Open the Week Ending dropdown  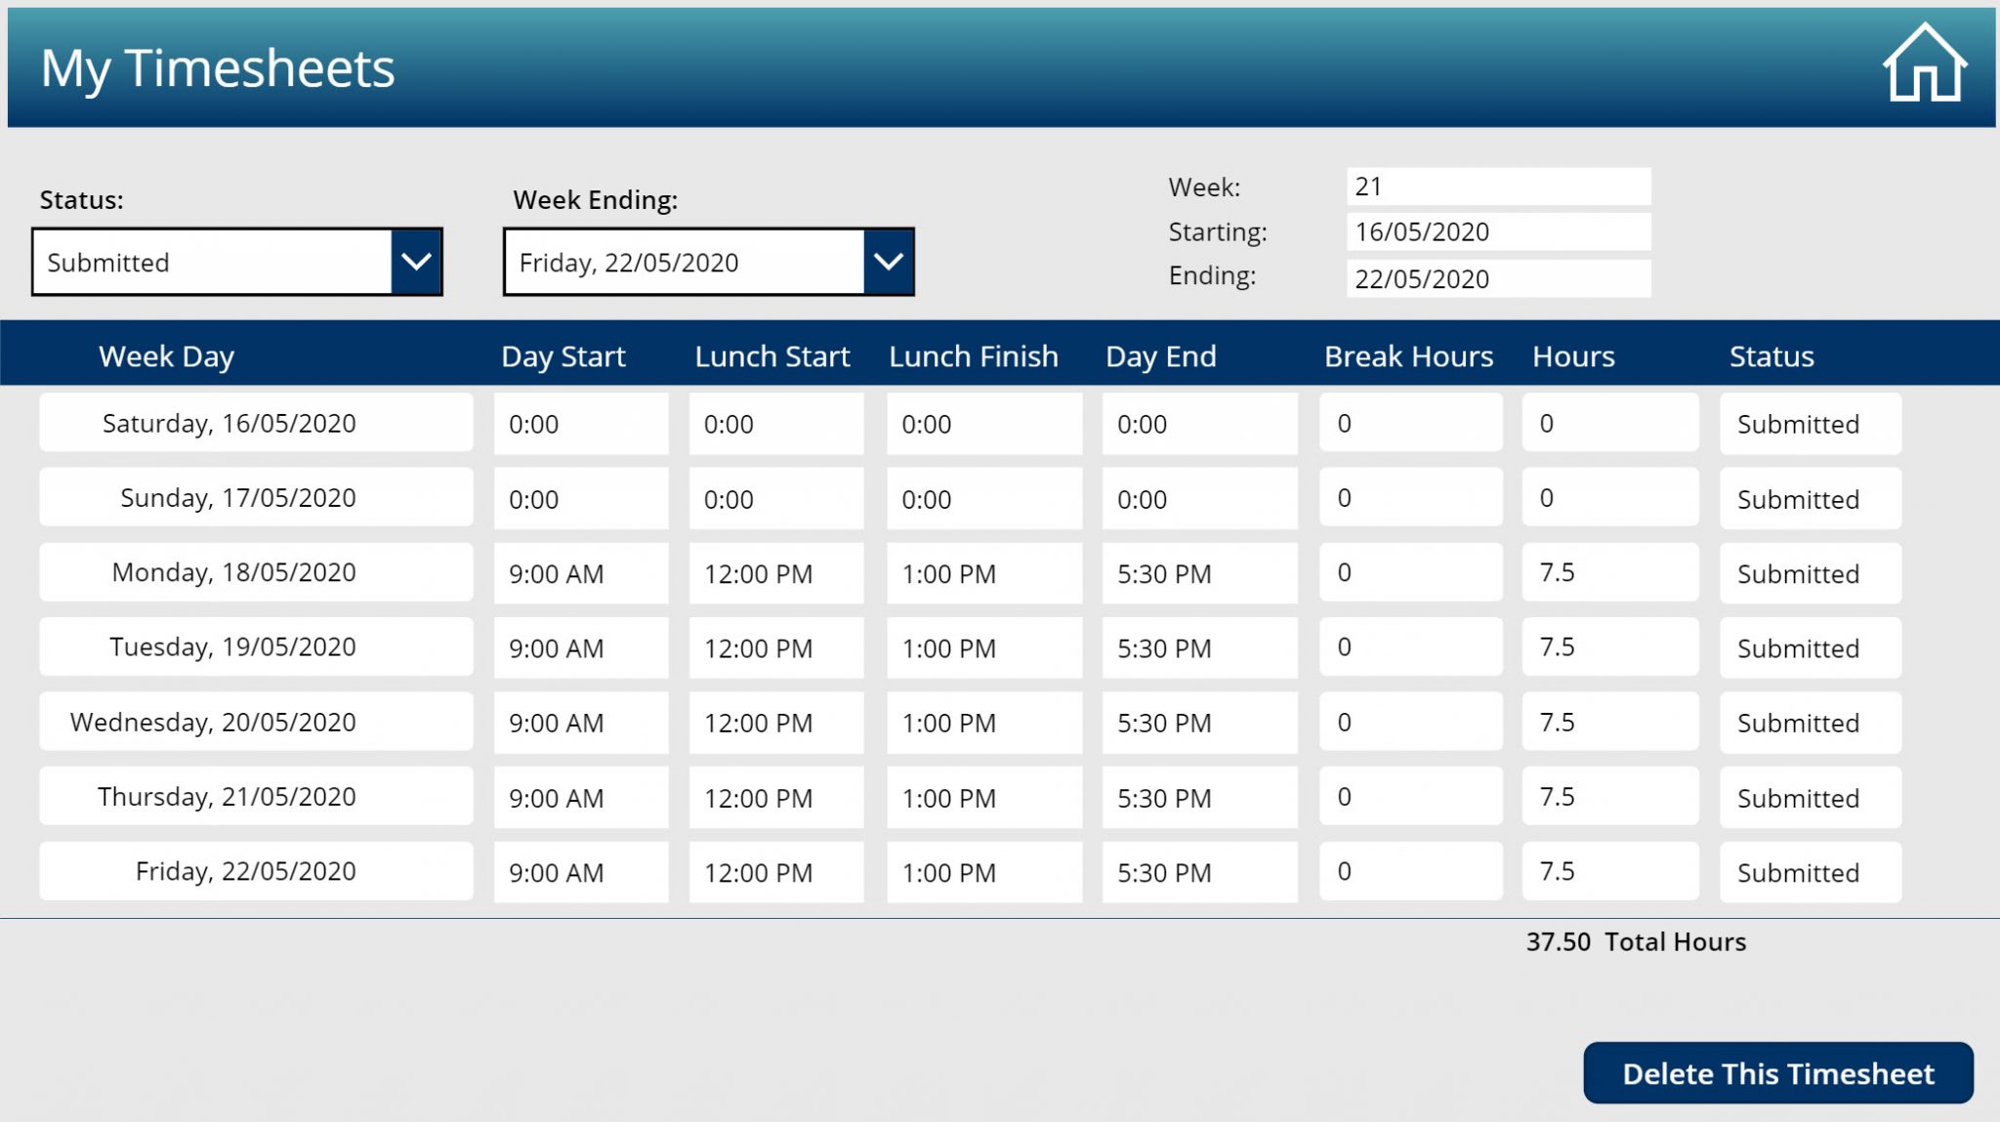684,261
